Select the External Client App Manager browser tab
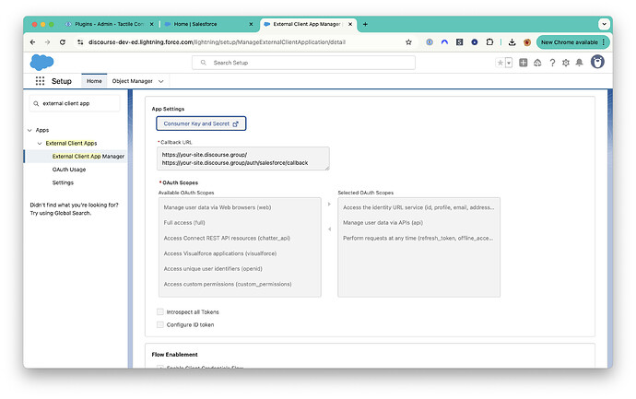Image resolution: width=636 pixels, height=399 pixels. (x=306, y=24)
